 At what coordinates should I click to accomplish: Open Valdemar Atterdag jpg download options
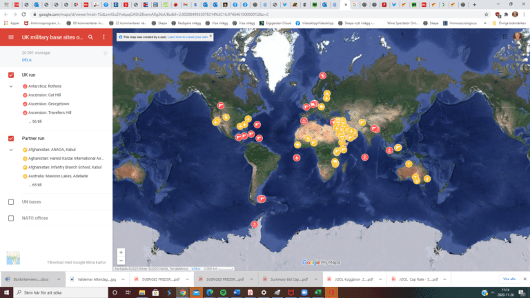tap(123, 279)
